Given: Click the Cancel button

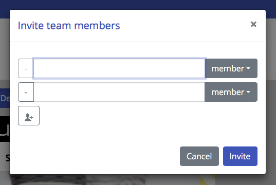Looking at the screenshot, I should [x=199, y=156].
